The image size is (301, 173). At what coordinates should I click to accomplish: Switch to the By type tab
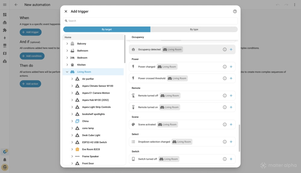[194, 30]
